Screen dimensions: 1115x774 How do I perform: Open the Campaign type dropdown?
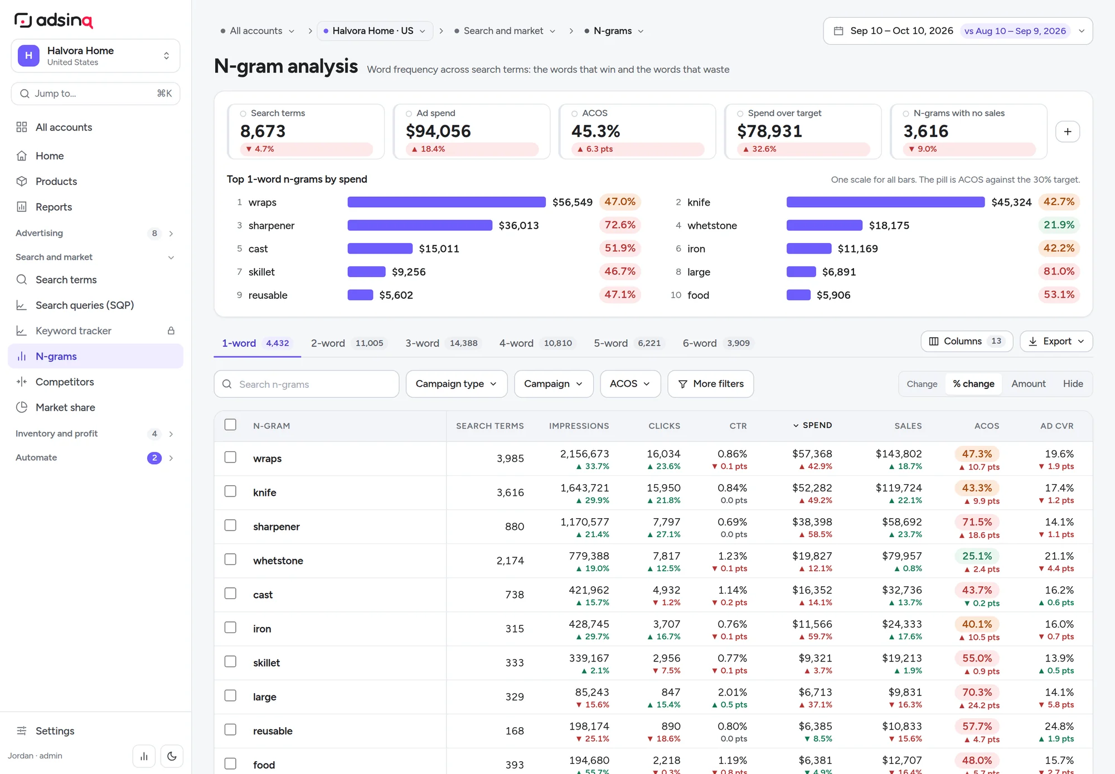456,384
